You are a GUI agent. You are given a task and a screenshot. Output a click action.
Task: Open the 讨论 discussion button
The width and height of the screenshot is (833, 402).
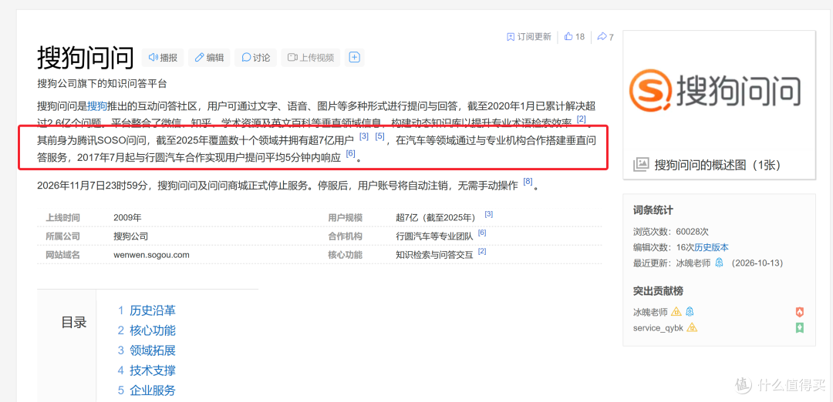point(255,58)
